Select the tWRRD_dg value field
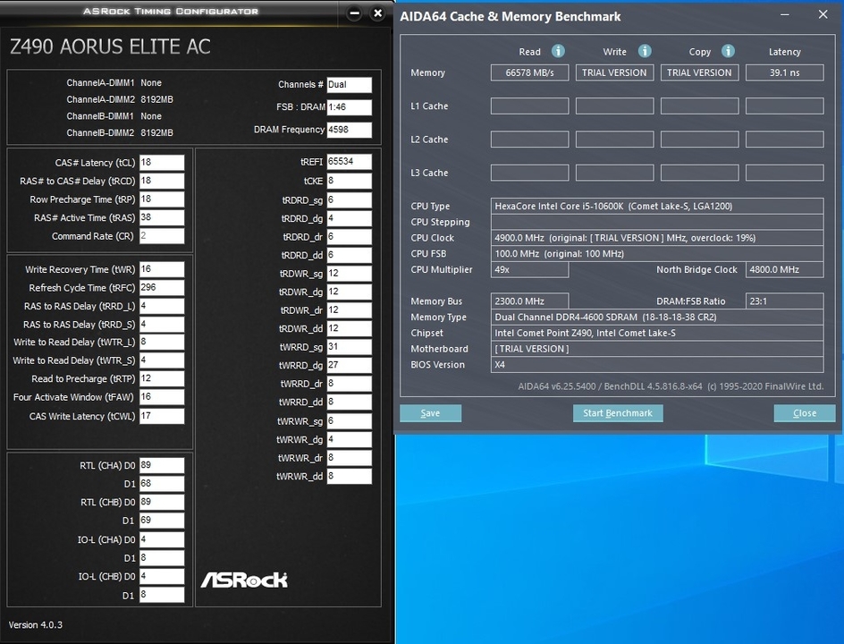The width and height of the screenshot is (844, 644). coord(349,365)
